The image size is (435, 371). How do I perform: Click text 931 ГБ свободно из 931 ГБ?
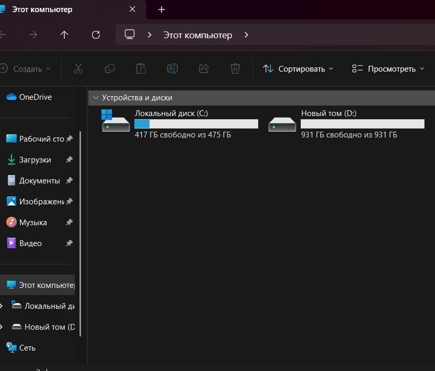click(349, 135)
